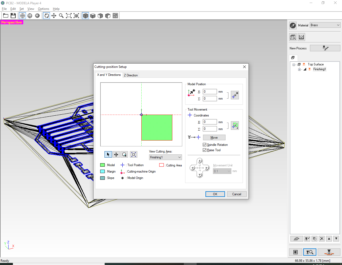The image size is (342, 265).
Task: Toggle the Raise Tool checkbox
Action: [x=205, y=150]
